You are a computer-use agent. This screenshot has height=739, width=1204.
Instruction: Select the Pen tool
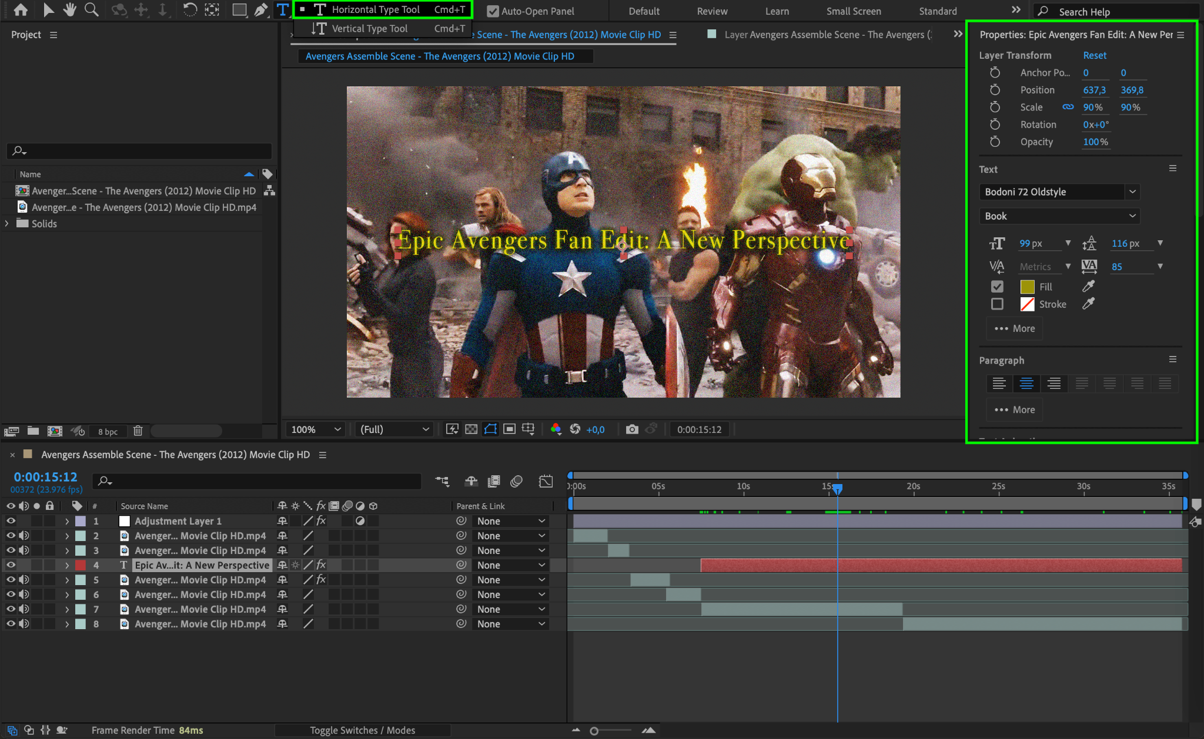(x=260, y=9)
